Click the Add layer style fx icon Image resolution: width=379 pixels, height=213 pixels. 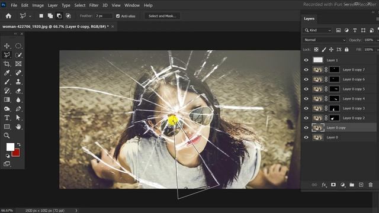324,185
